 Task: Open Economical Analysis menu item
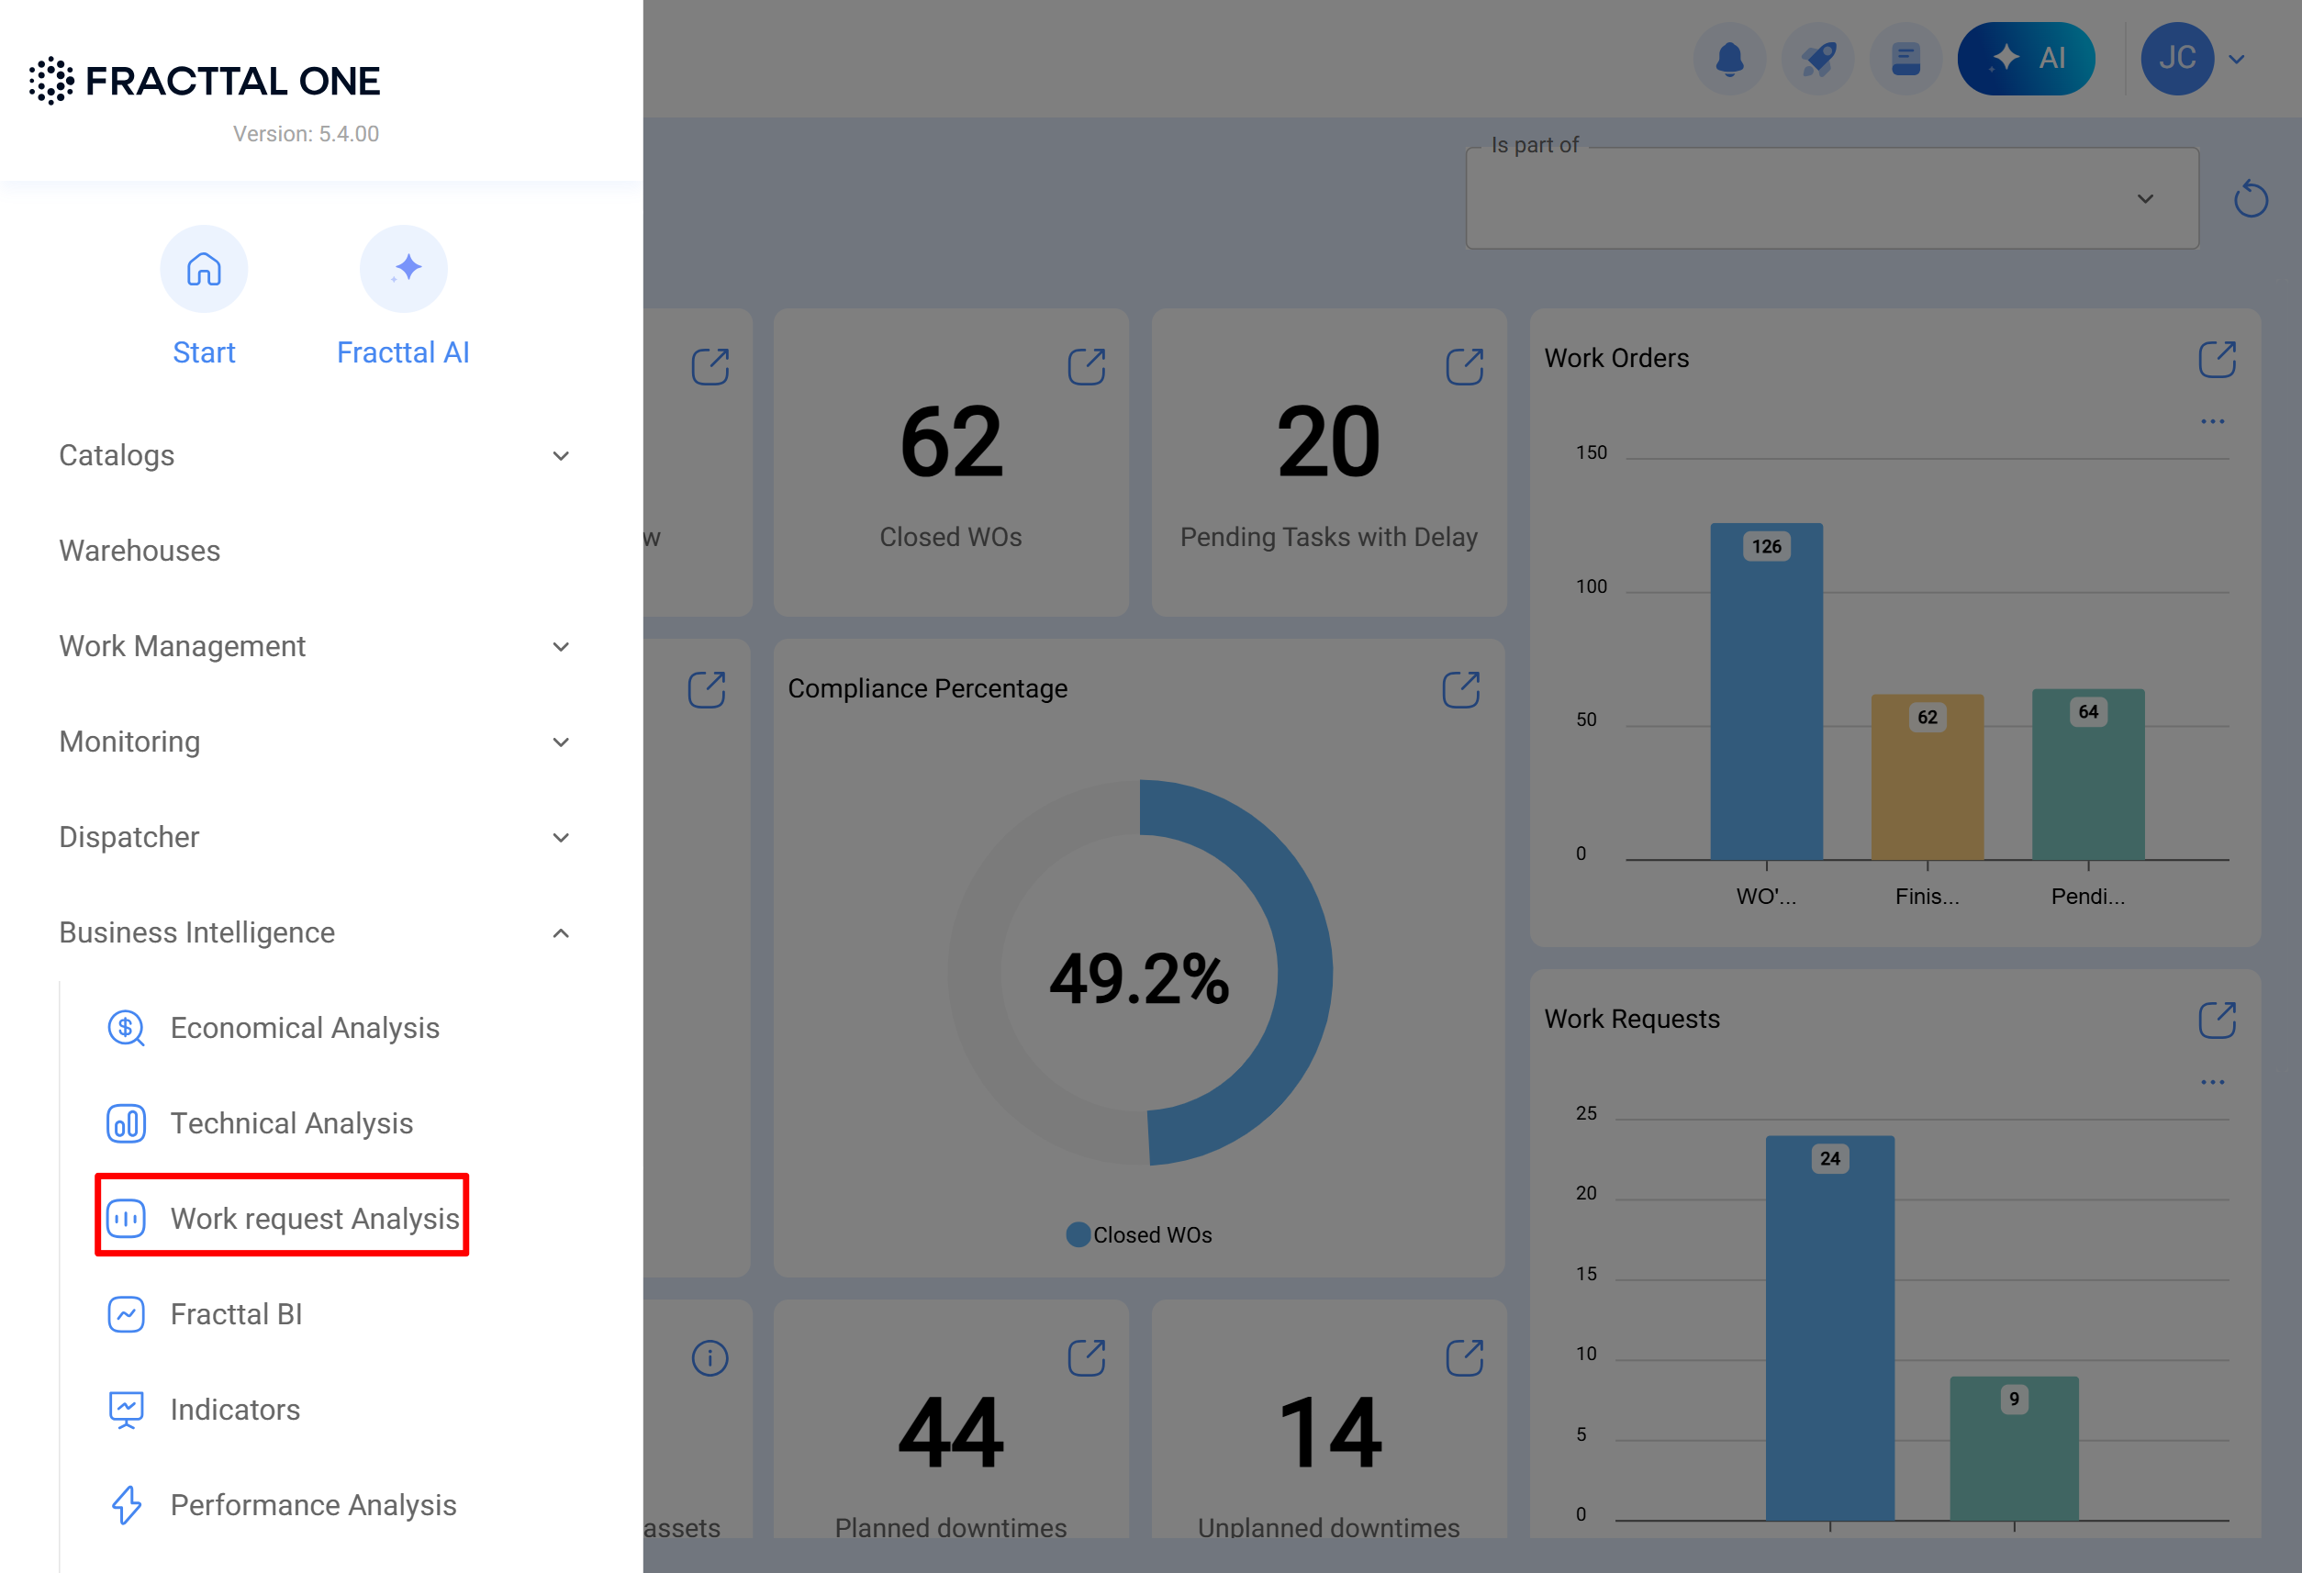pyautogui.click(x=304, y=1027)
